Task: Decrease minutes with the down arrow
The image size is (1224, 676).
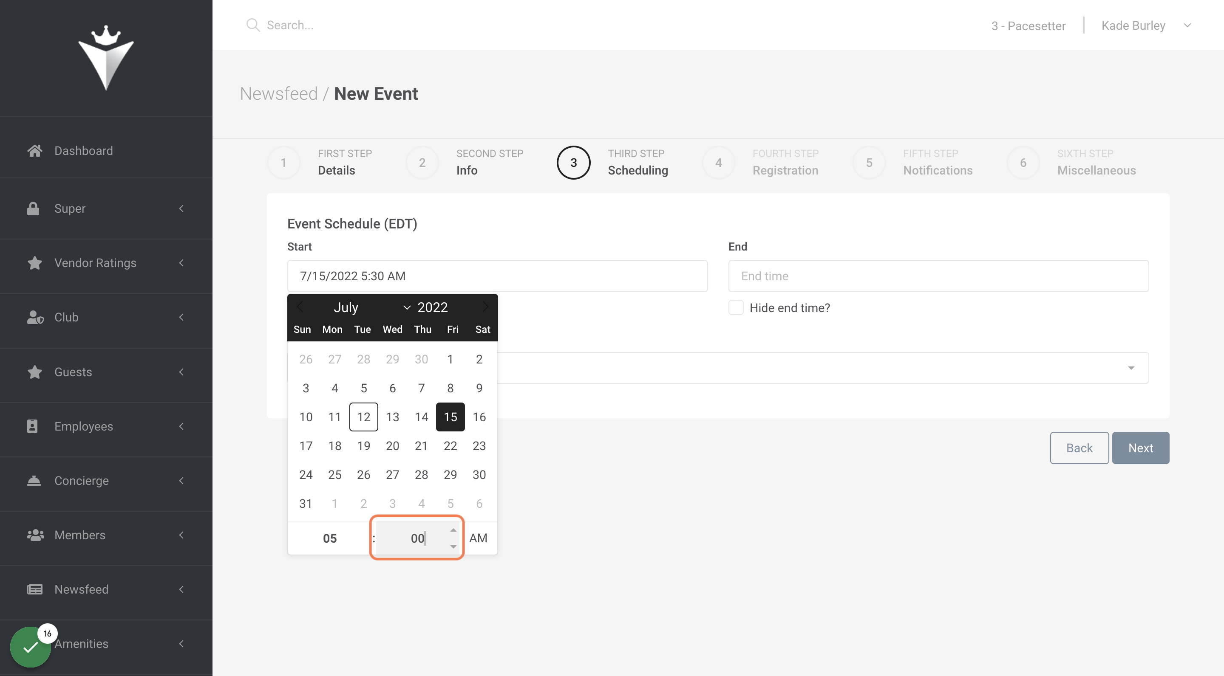Action: (x=453, y=546)
